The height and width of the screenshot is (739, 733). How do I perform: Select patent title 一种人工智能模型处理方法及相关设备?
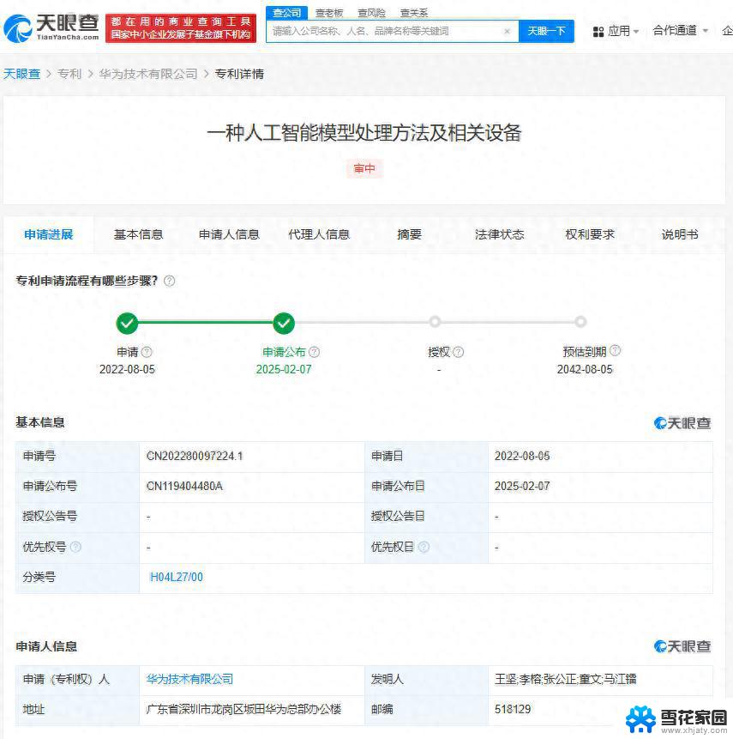coord(364,133)
